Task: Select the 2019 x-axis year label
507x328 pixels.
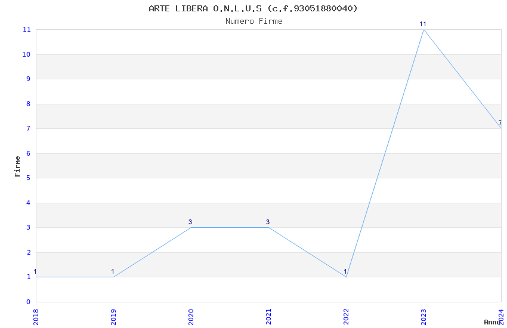Action: coord(113,317)
